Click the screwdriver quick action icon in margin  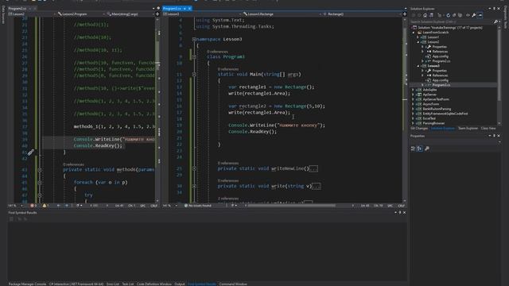(30, 153)
